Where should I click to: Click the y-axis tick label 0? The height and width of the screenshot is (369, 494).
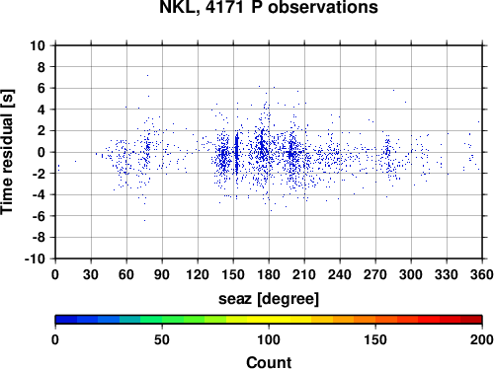41,152
